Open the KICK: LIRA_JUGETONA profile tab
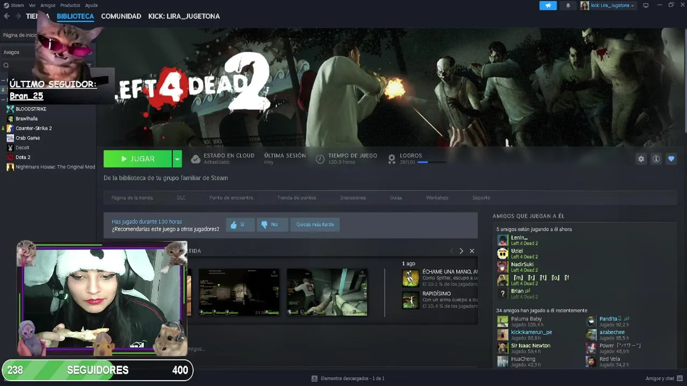 coord(184,16)
